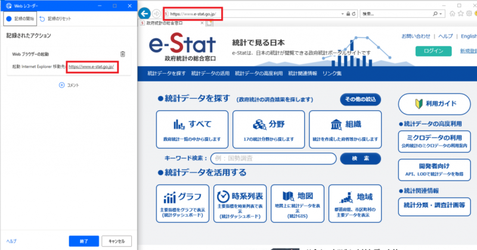
Task: Open browser Home icon
Action: (x=453, y=14)
